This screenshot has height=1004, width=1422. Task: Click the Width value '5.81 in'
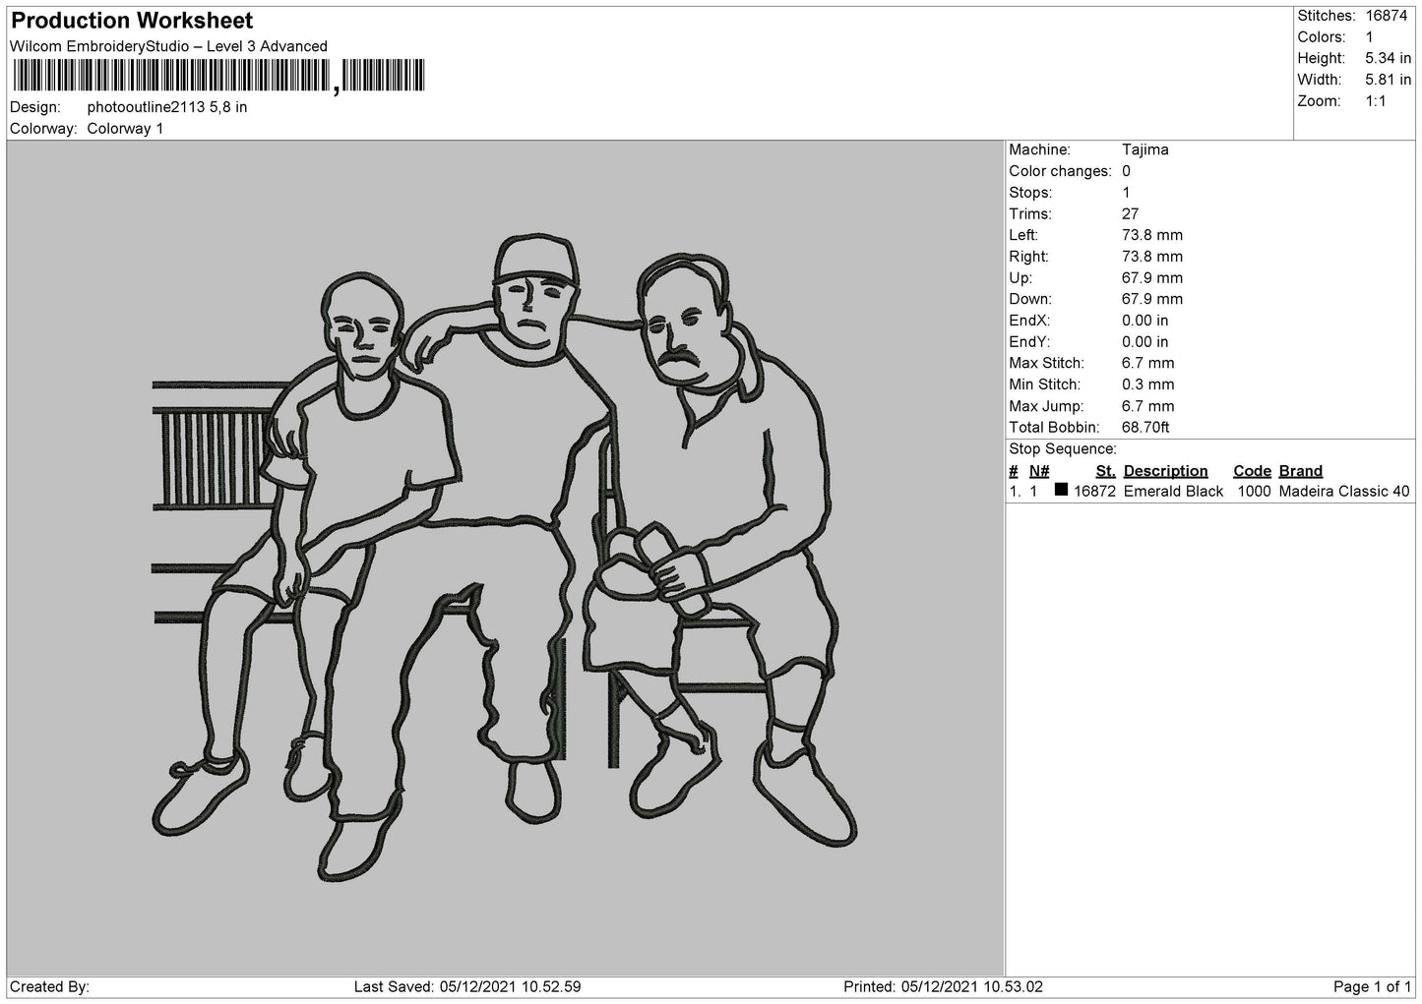pyautogui.click(x=1388, y=80)
